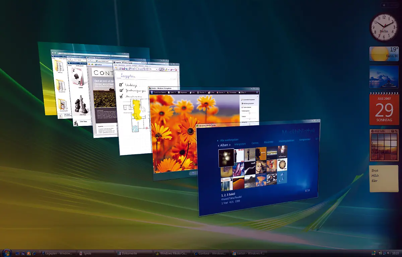Image resolution: width=402 pixels, height=257 pixels.
Task: Open the clock gadget showing Berlin
Action: coord(384,27)
